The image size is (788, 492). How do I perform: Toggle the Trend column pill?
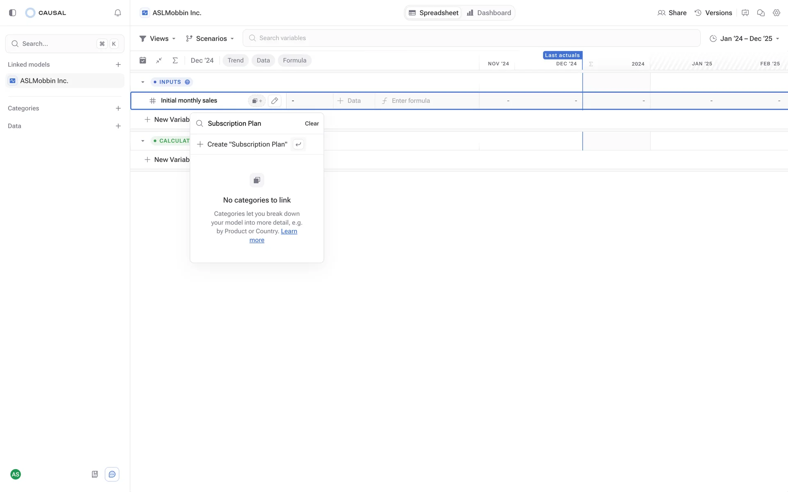point(236,60)
